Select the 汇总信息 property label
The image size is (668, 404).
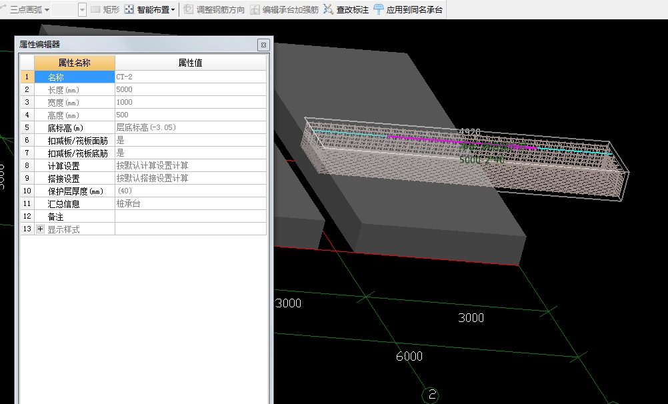coord(75,203)
